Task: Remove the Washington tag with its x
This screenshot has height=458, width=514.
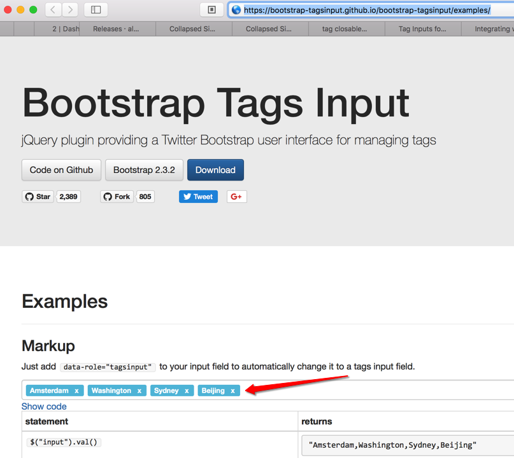Action: point(139,391)
